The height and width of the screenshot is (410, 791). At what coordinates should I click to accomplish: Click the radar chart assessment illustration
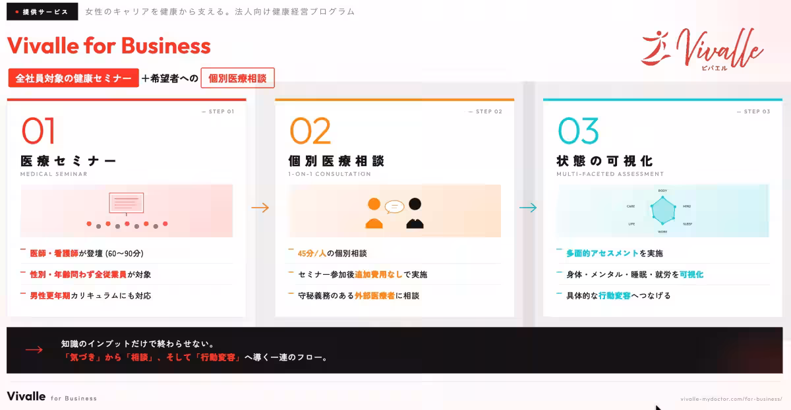tap(662, 210)
